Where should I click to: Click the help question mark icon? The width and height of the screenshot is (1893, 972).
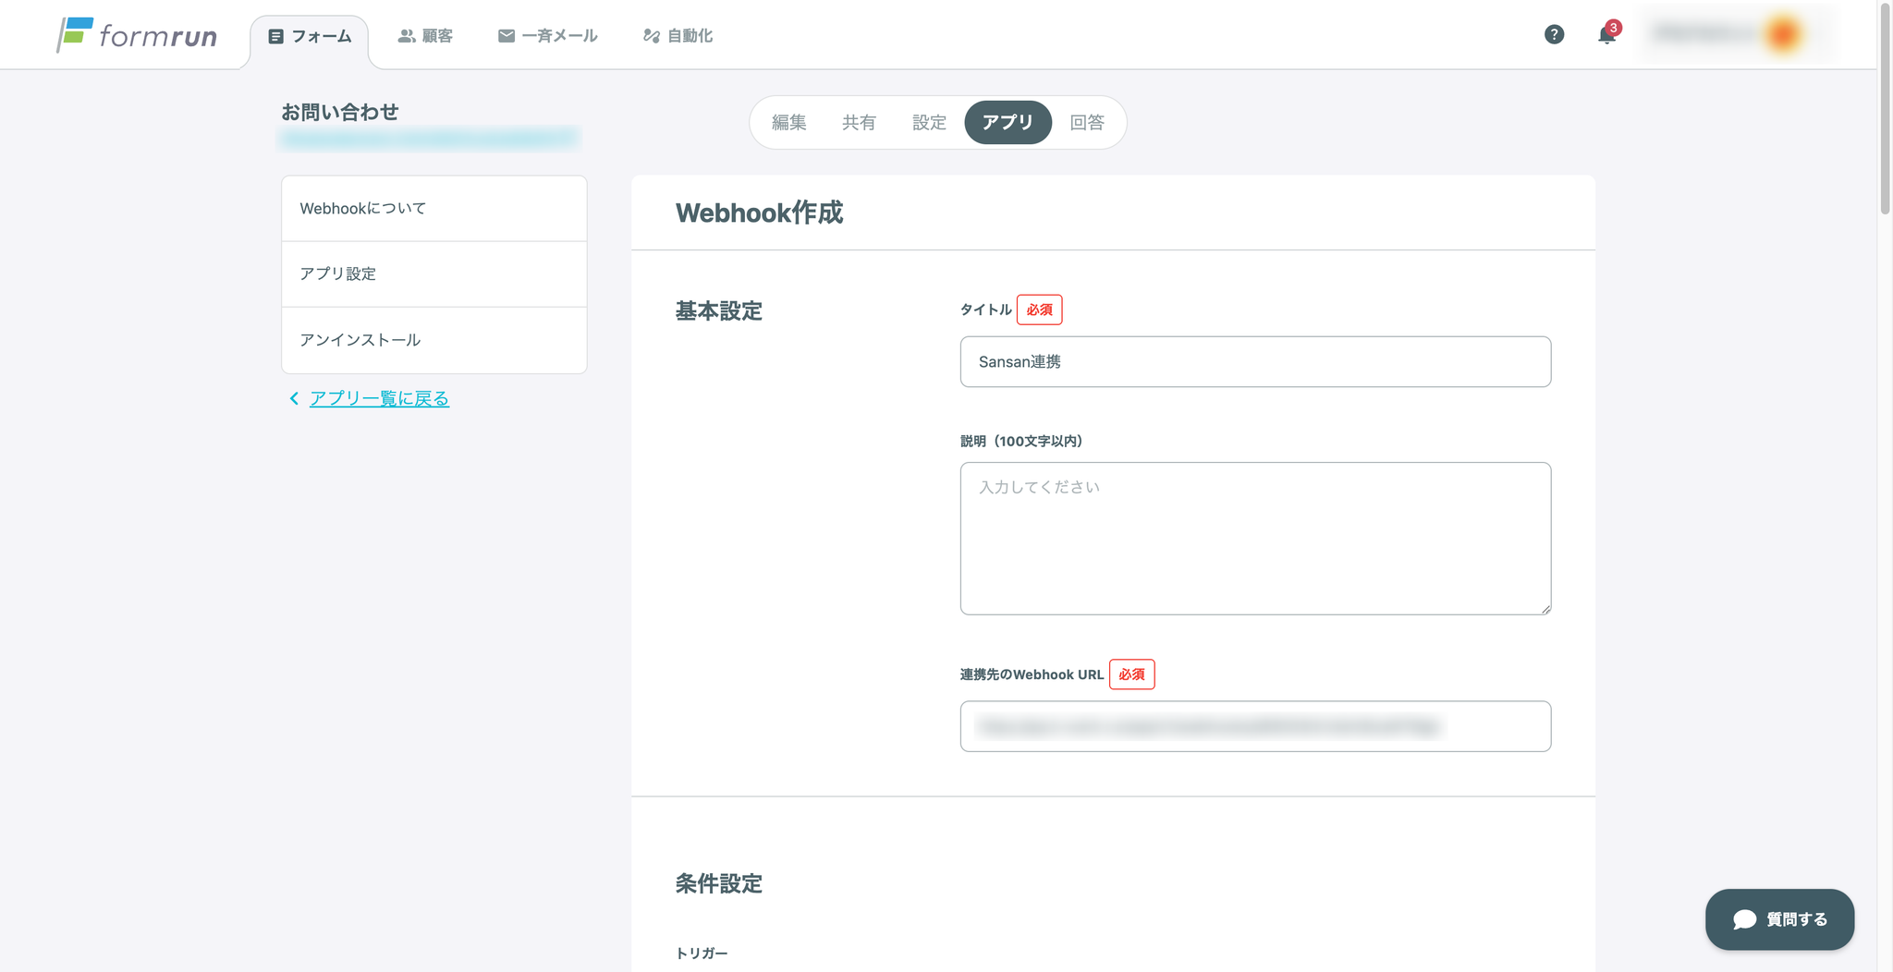point(1555,34)
